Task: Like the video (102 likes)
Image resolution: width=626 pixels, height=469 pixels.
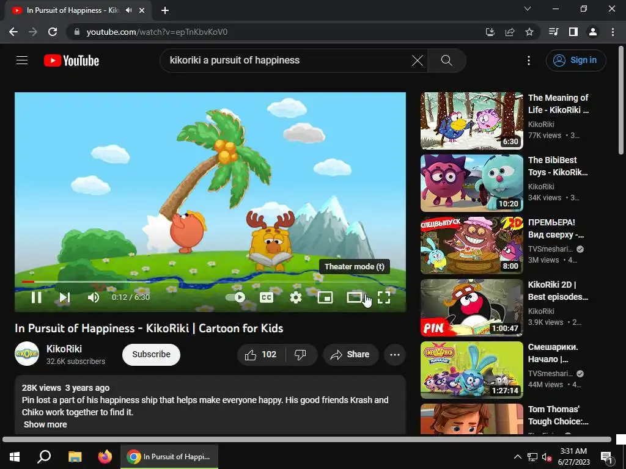Action: click(x=261, y=355)
